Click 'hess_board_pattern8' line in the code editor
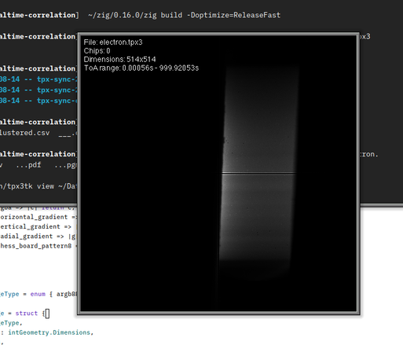 pos(38,246)
